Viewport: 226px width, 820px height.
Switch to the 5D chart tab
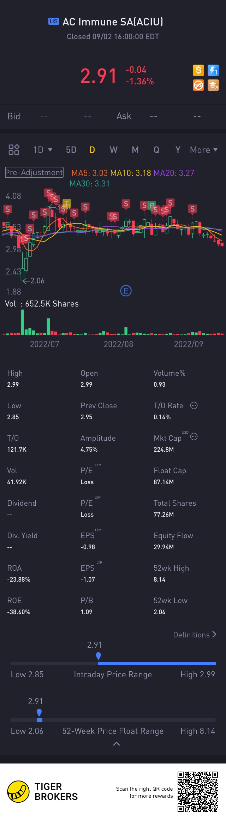[71, 150]
